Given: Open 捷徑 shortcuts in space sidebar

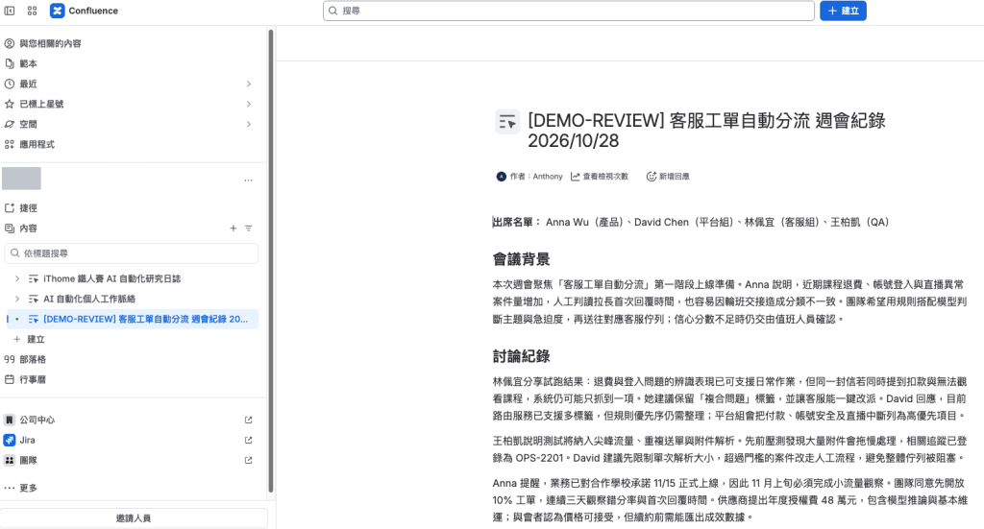Looking at the screenshot, I should point(28,207).
